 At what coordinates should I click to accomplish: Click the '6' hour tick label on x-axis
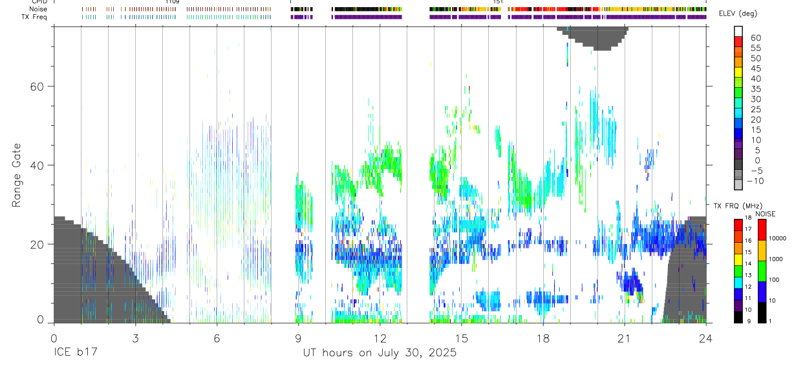pos(217,338)
